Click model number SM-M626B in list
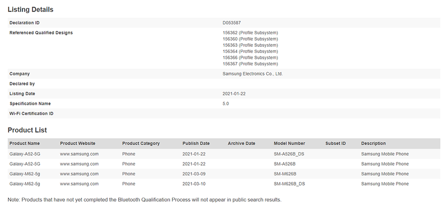The height and width of the screenshot is (212, 445). point(285,174)
